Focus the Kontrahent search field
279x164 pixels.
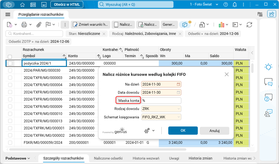(x=34, y=34)
